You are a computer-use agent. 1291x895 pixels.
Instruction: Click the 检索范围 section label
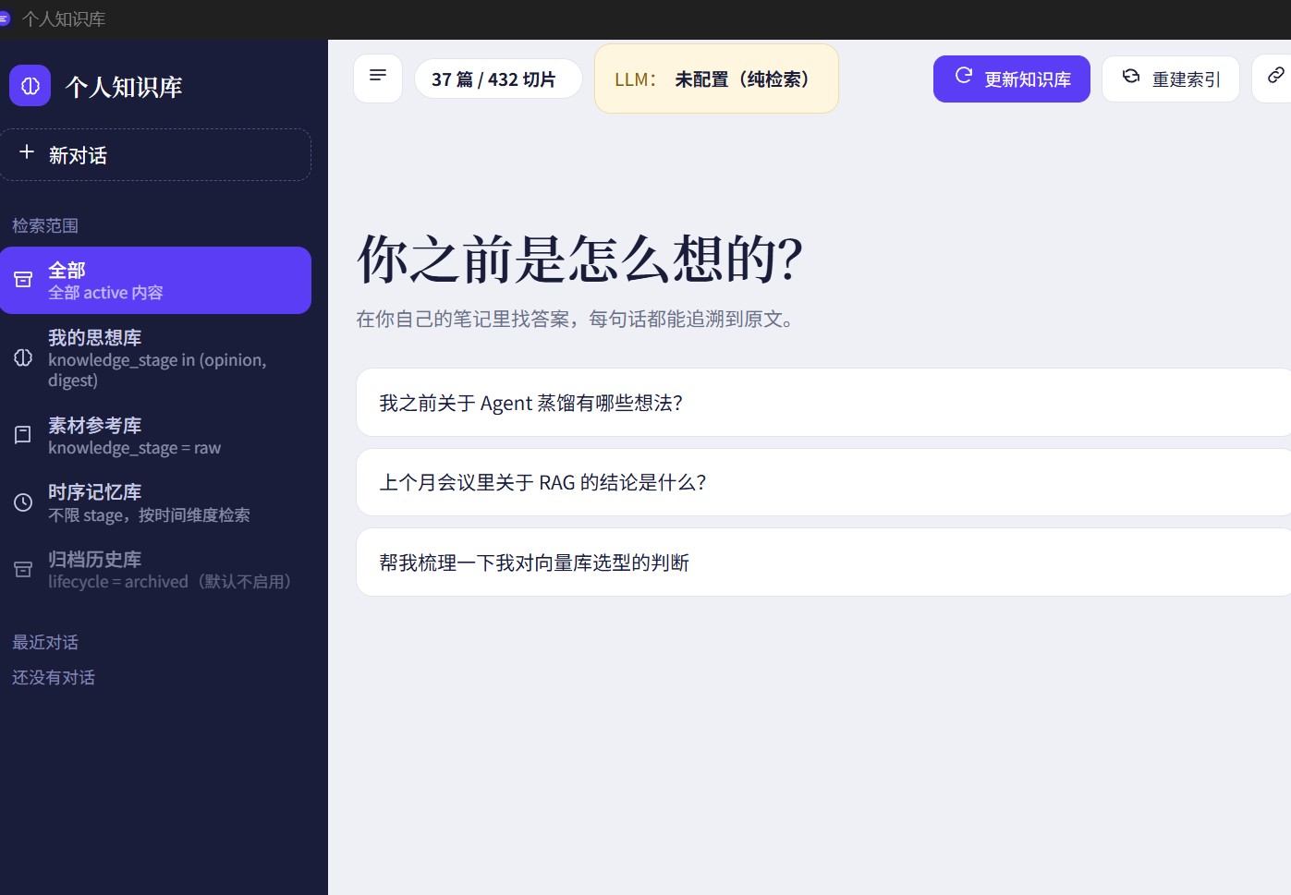pyautogui.click(x=45, y=225)
